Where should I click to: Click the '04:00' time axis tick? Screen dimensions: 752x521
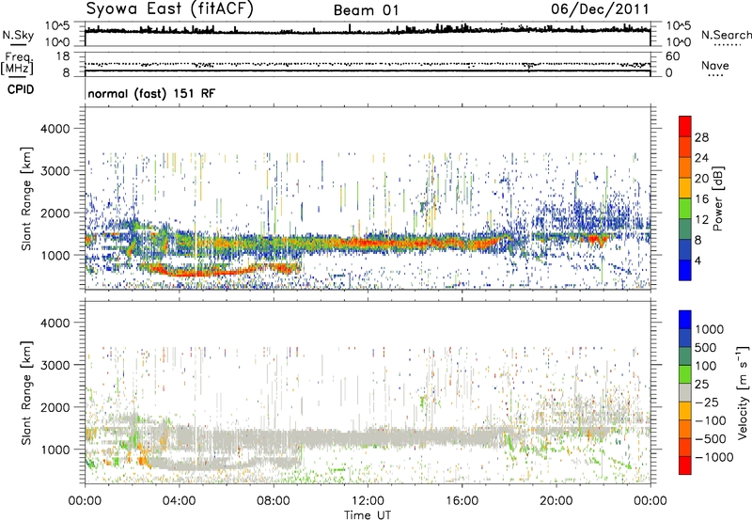point(180,501)
